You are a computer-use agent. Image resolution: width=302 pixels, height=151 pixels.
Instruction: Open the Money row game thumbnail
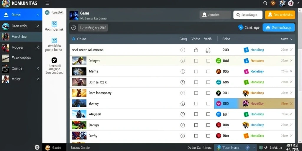pos(79,104)
